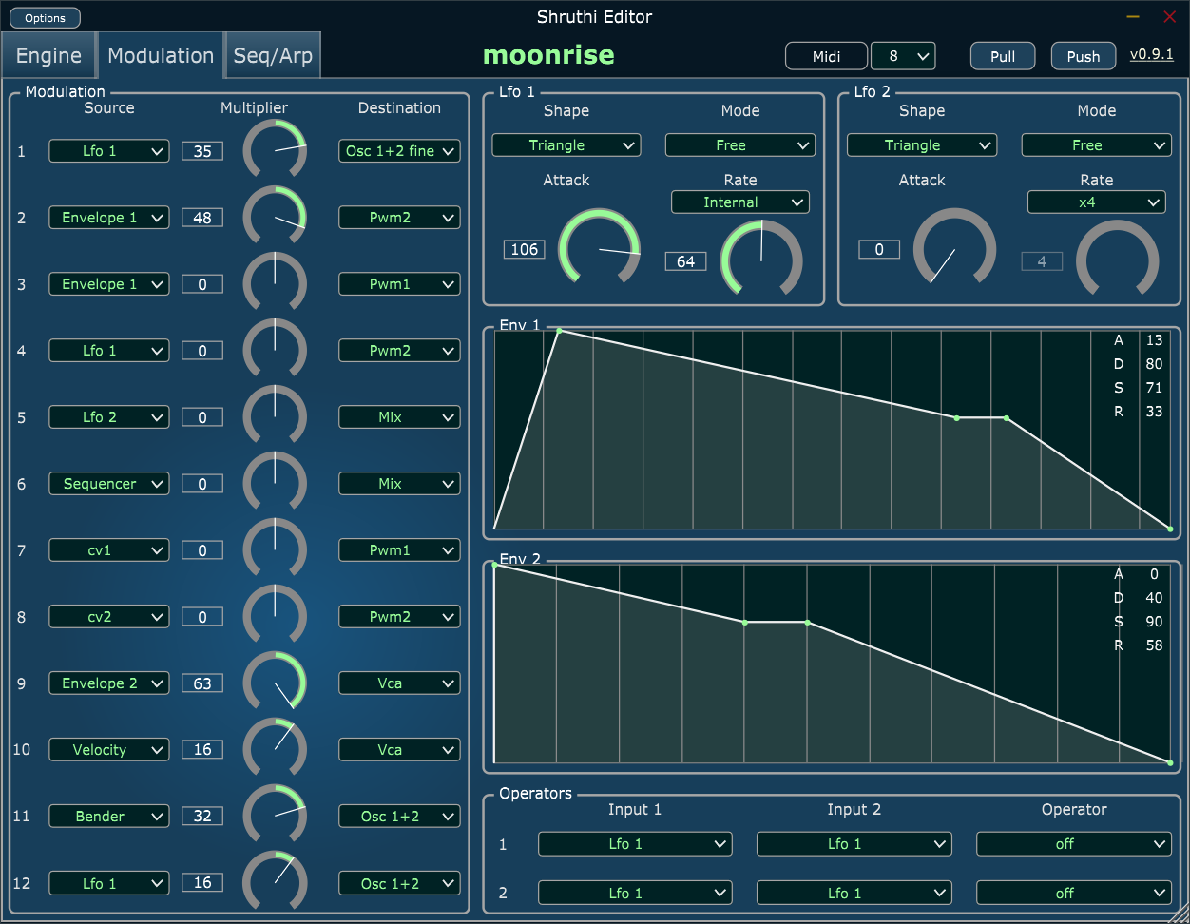Viewport: 1190px width, 924px height.
Task: Open the Options menu
Action: pyautogui.click(x=45, y=18)
